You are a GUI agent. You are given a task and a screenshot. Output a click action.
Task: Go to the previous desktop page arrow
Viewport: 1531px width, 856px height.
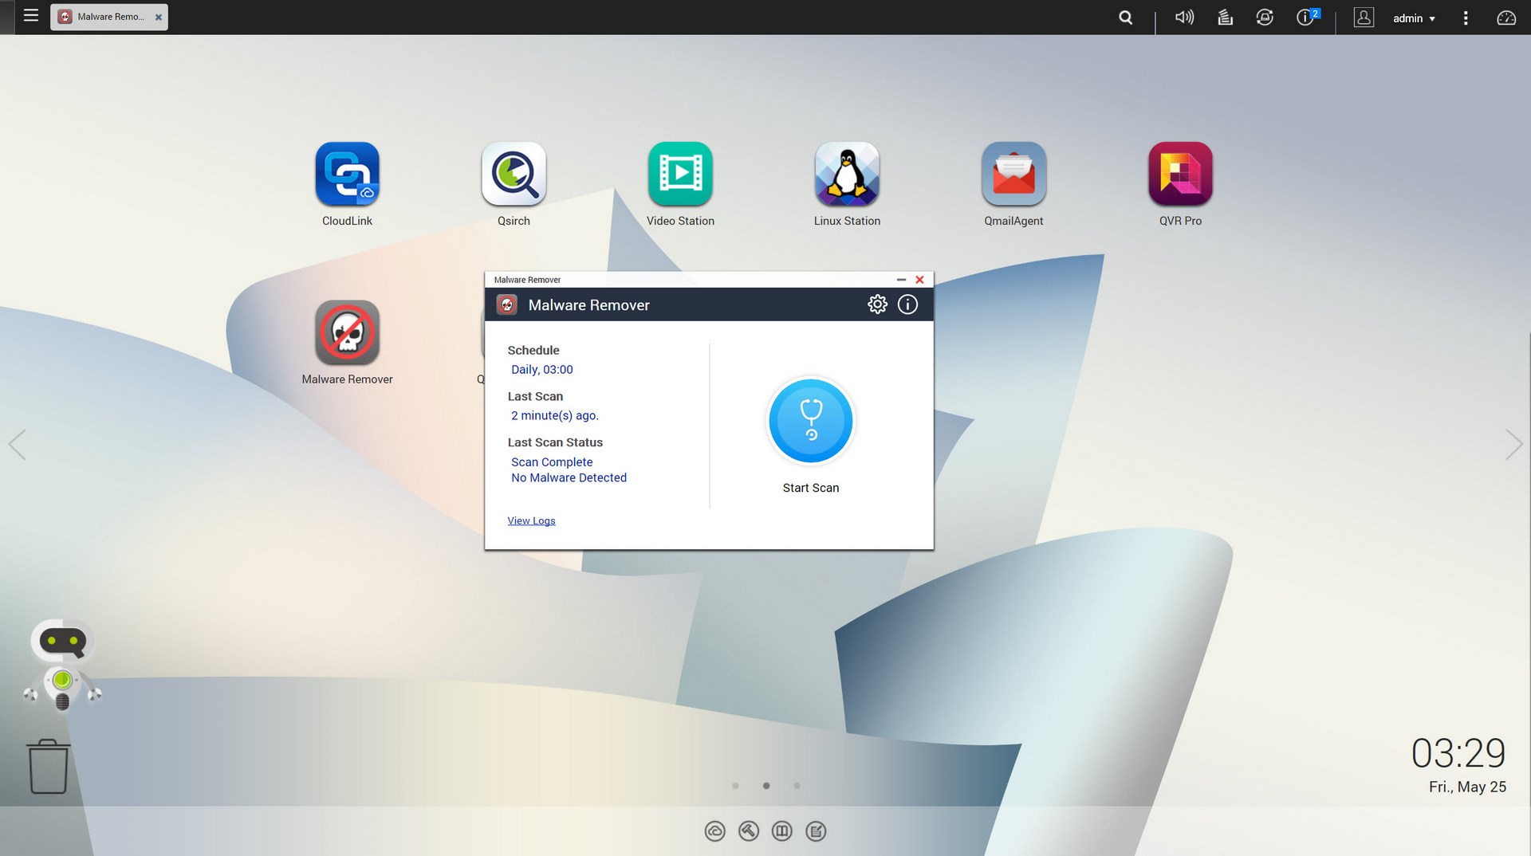click(x=17, y=444)
